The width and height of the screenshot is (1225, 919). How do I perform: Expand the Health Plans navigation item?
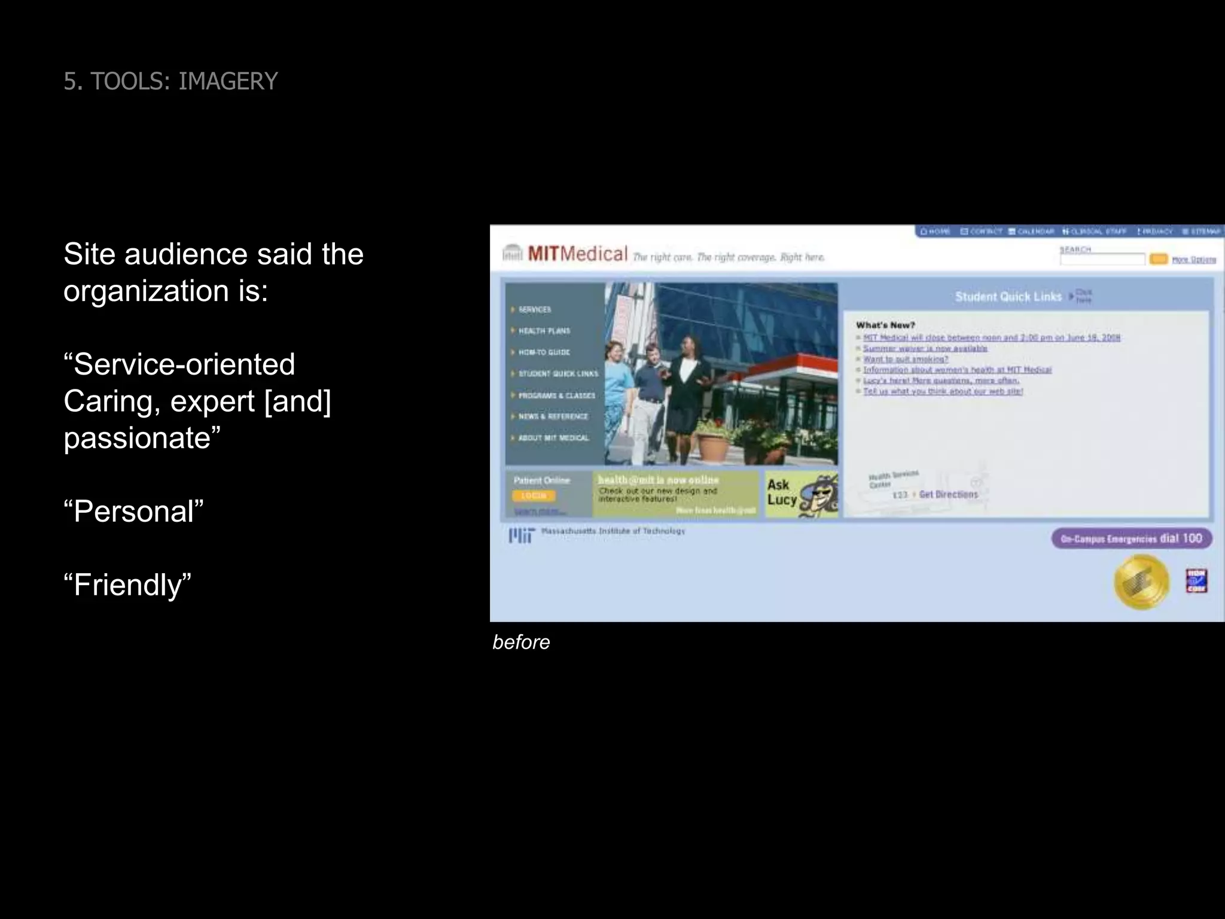(544, 331)
